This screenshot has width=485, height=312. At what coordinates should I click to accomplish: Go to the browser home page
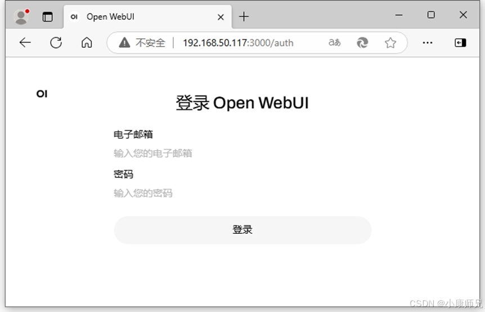[87, 43]
